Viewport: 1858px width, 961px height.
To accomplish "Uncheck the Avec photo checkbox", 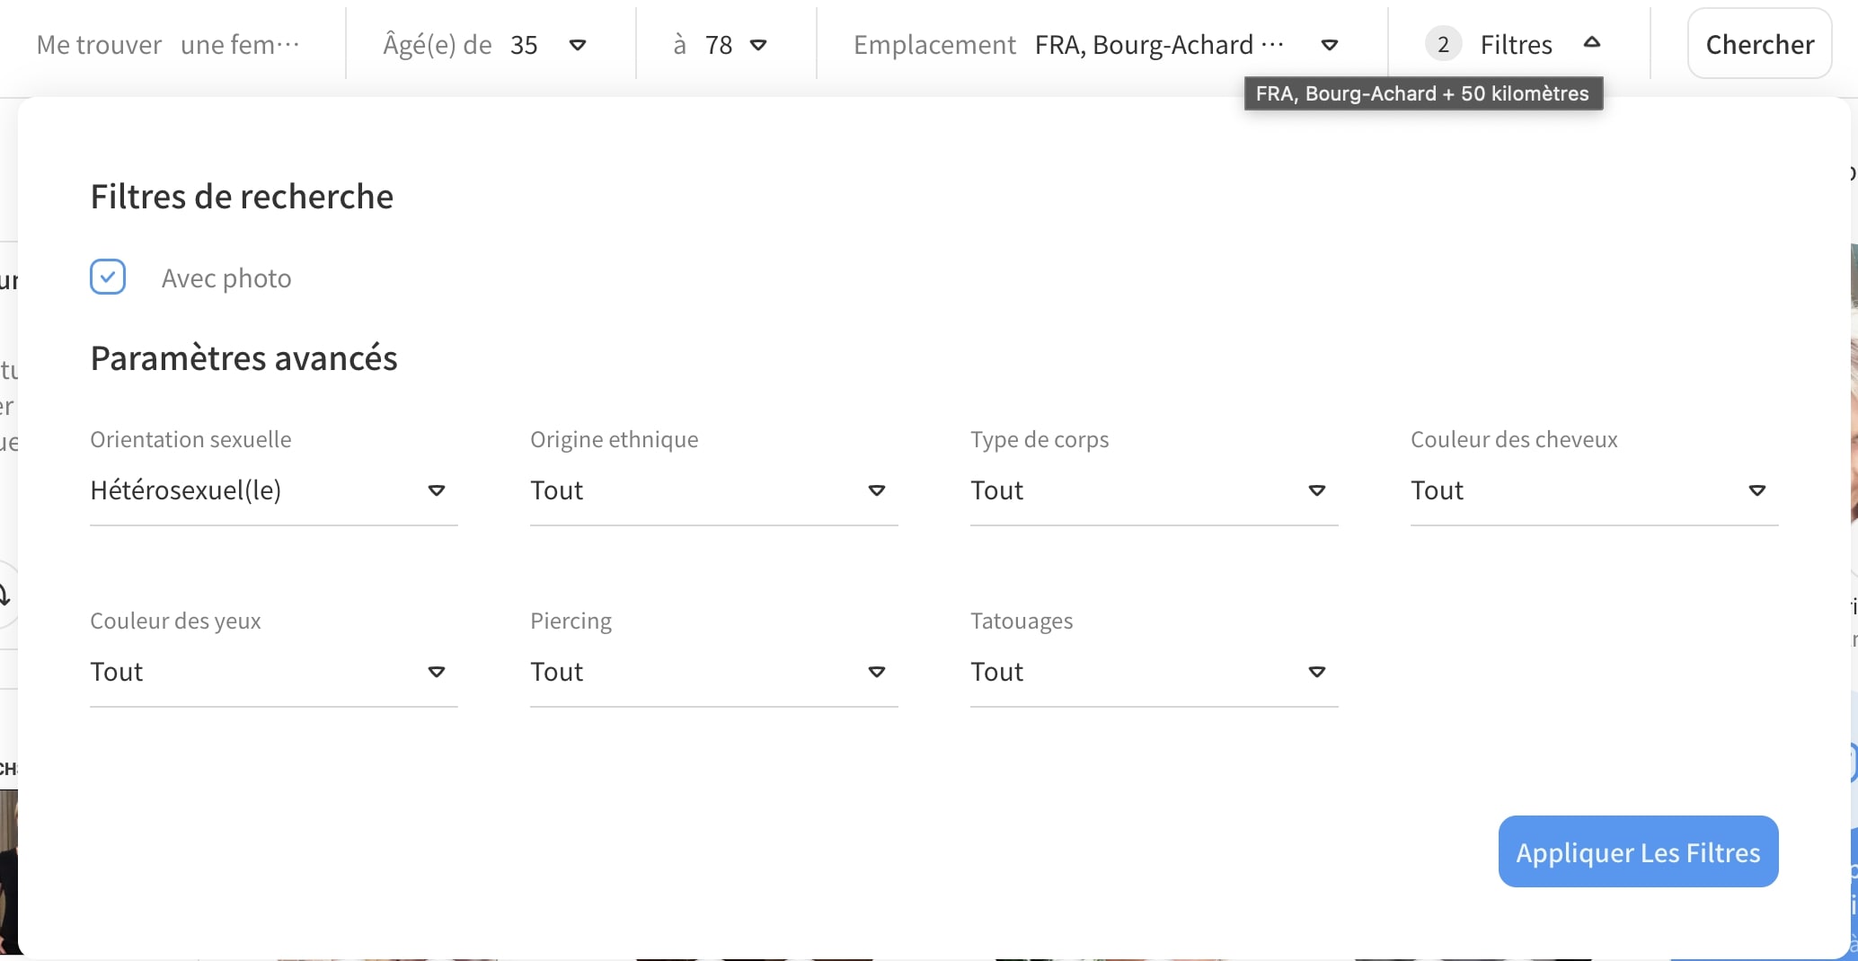I will pos(108,278).
